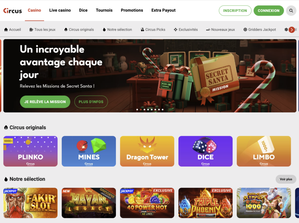Switch to Live casino tab
299x223 pixels.
pyautogui.click(x=60, y=10)
